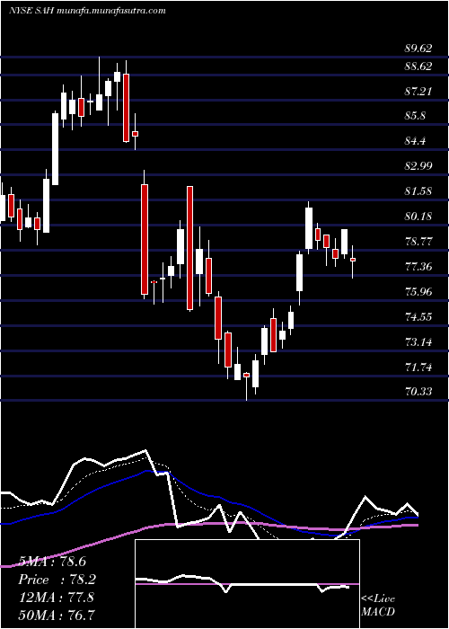This screenshot has width=449, height=629.
Task: Select the 82.99 price axis label
Action: (x=418, y=166)
